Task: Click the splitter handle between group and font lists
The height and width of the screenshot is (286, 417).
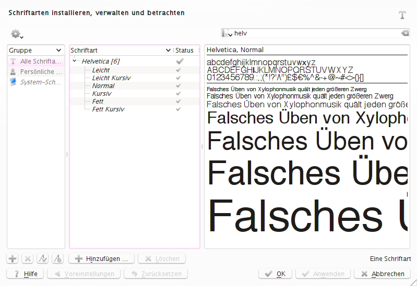Action: pyautogui.click(x=67, y=154)
